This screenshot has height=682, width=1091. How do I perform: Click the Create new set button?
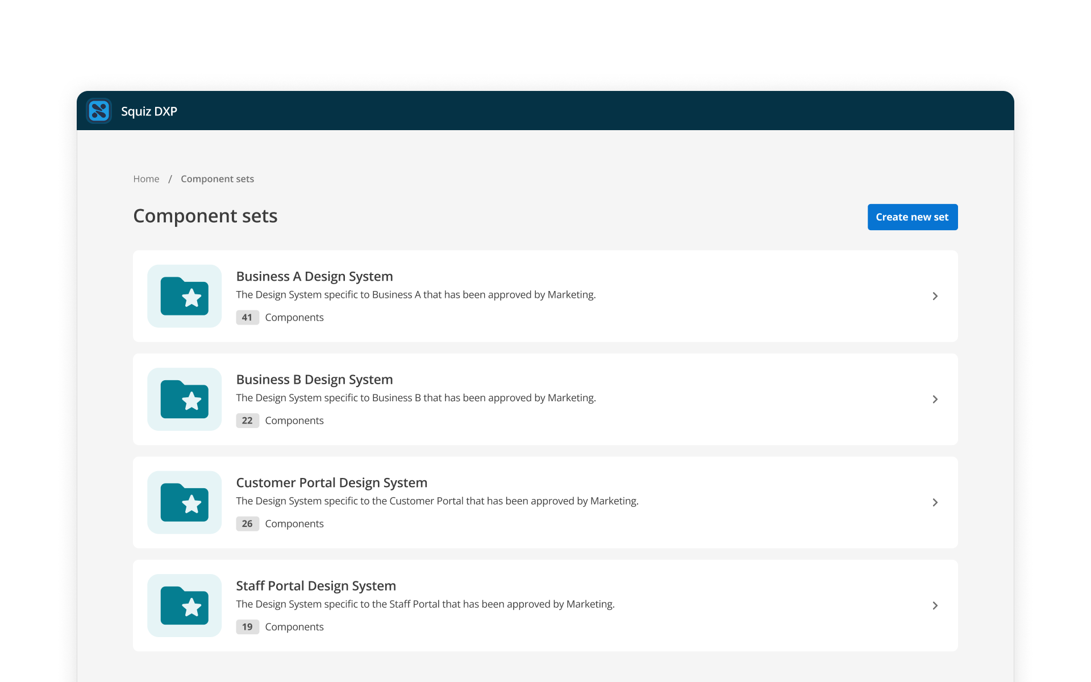(913, 217)
